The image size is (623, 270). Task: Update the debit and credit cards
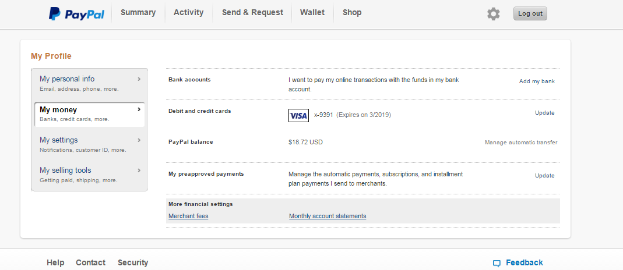click(544, 113)
